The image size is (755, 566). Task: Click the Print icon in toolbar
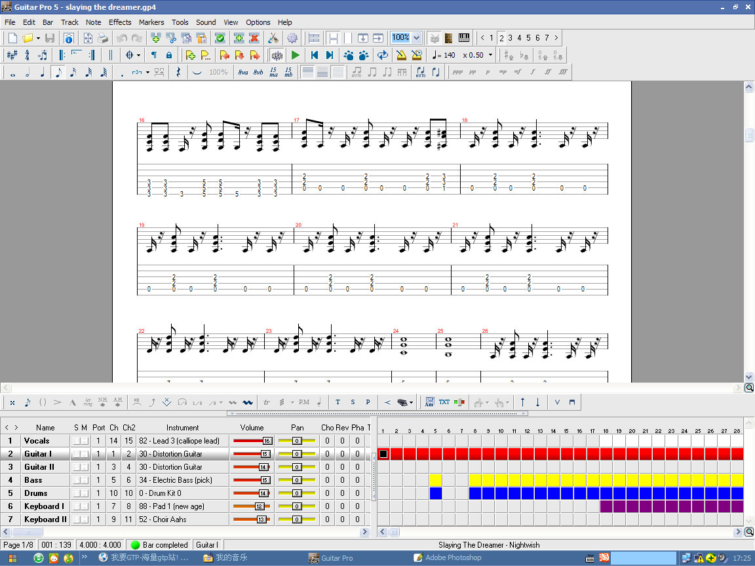point(103,38)
